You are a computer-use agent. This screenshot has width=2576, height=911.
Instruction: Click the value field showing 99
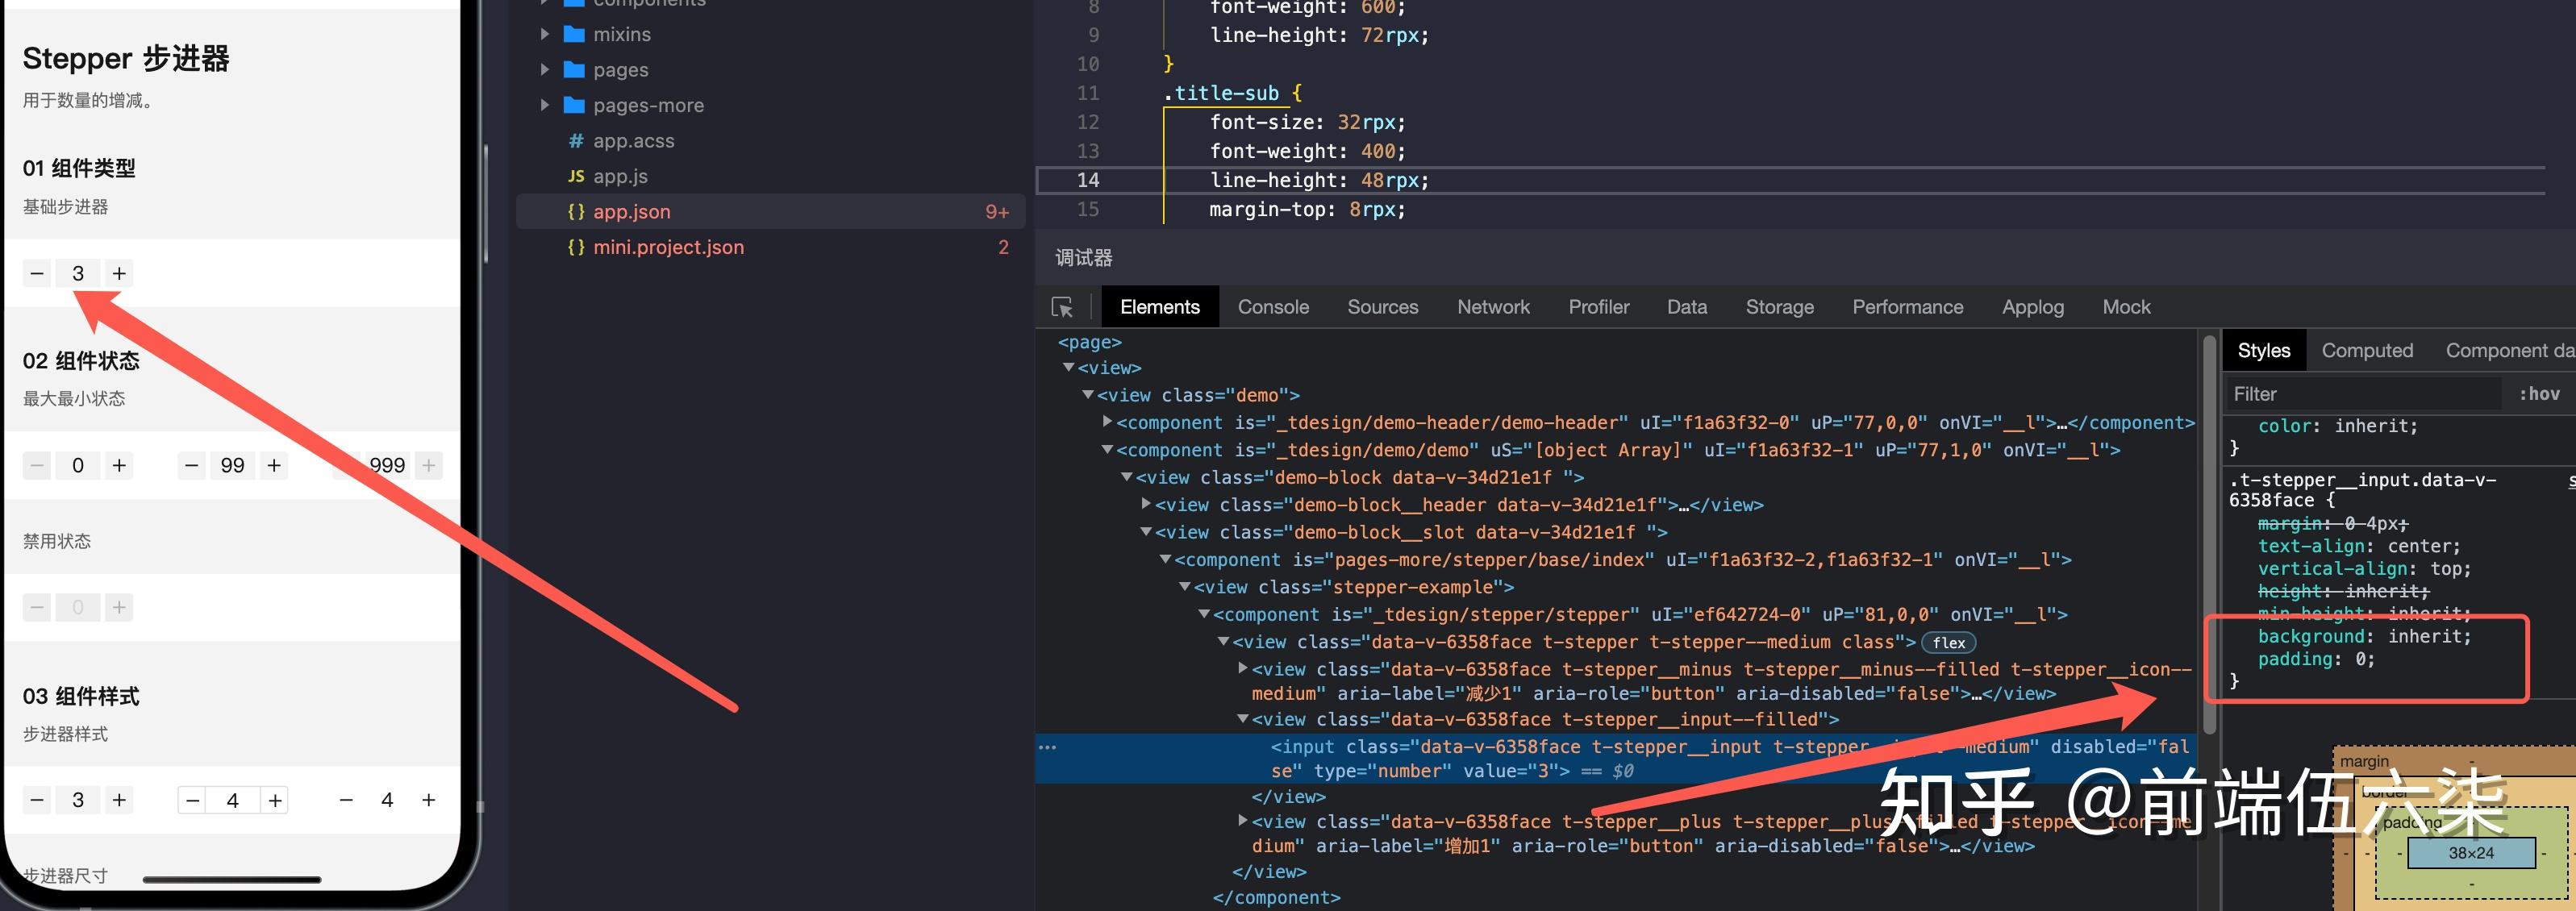coord(233,465)
